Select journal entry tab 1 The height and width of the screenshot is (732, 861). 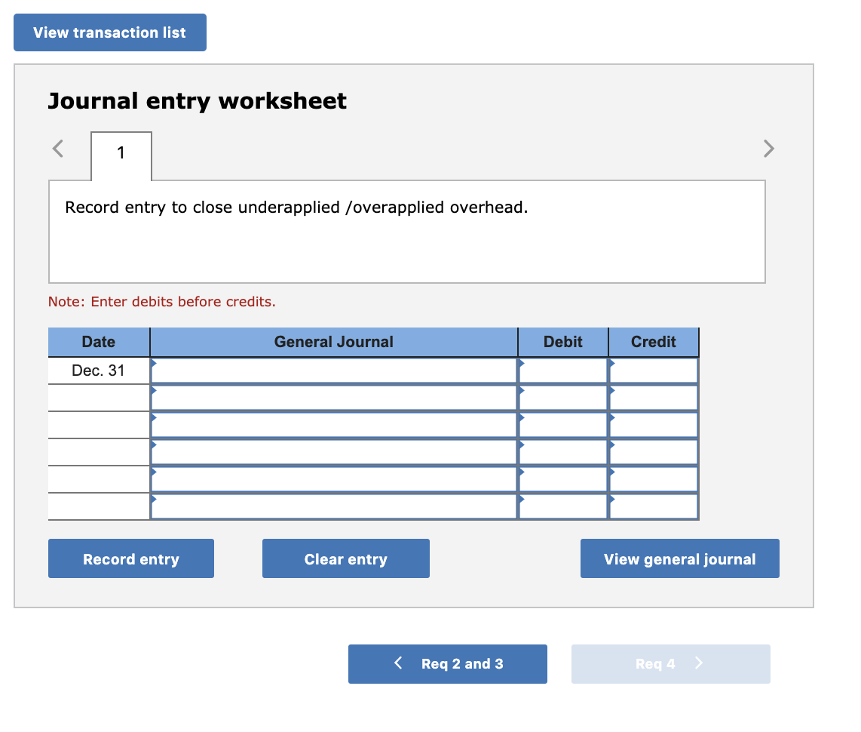(x=121, y=155)
